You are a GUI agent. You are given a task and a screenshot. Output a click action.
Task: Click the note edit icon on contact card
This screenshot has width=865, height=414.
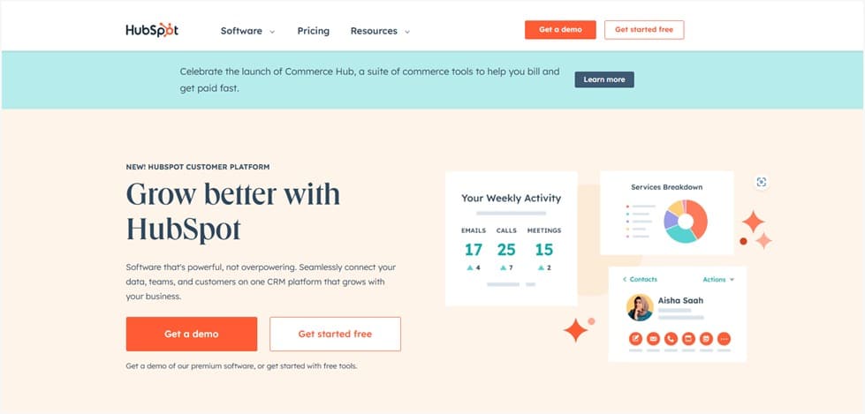click(x=635, y=338)
